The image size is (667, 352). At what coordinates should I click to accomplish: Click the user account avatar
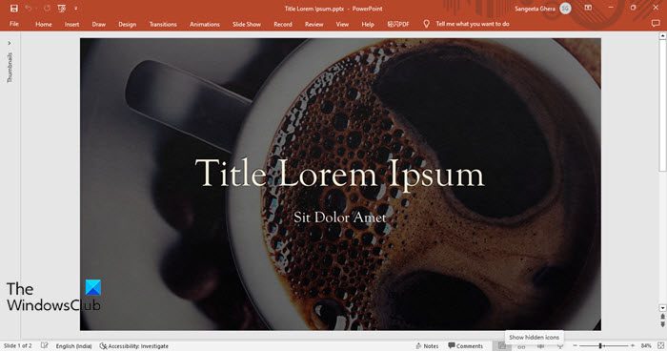(x=565, y=8)
